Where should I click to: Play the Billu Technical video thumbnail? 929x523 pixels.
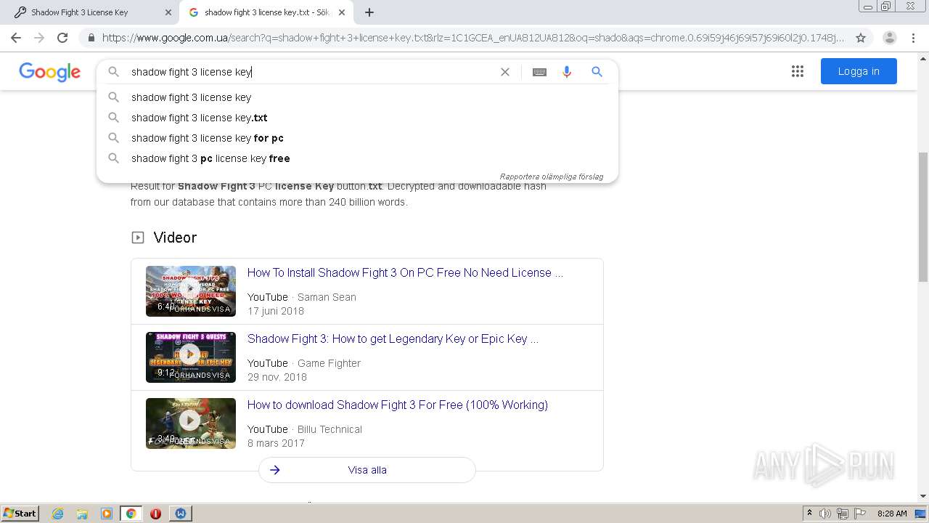click(x=191, y=423)
